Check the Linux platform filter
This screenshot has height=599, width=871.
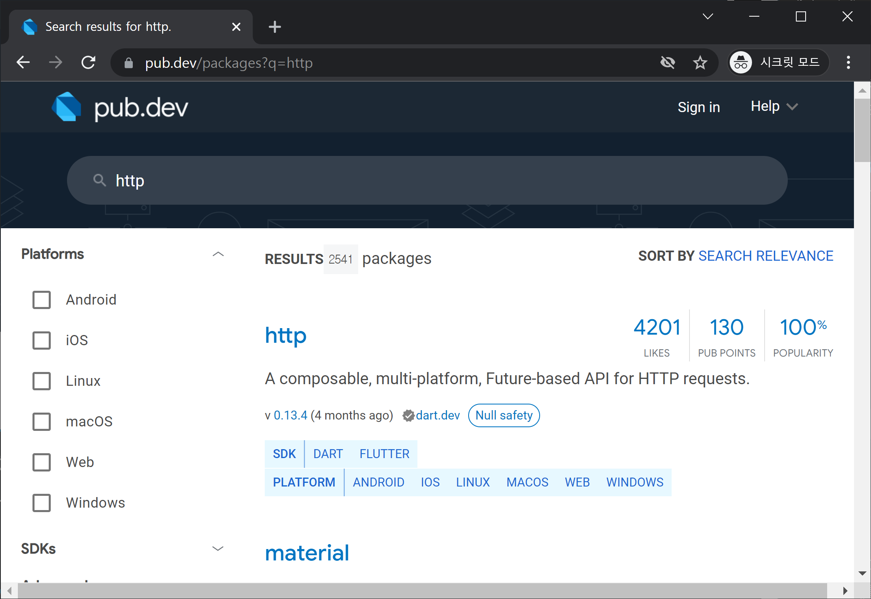tap(41, 381)
